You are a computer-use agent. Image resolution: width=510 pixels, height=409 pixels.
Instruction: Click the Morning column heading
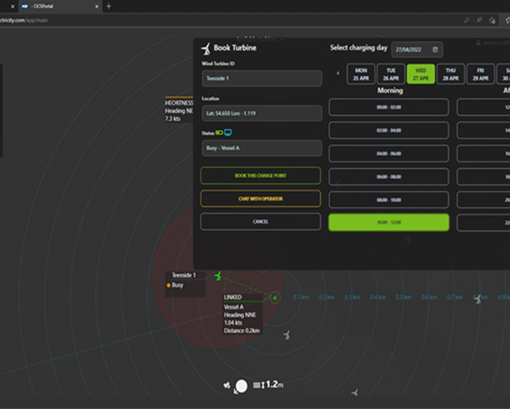pos(390,90)
